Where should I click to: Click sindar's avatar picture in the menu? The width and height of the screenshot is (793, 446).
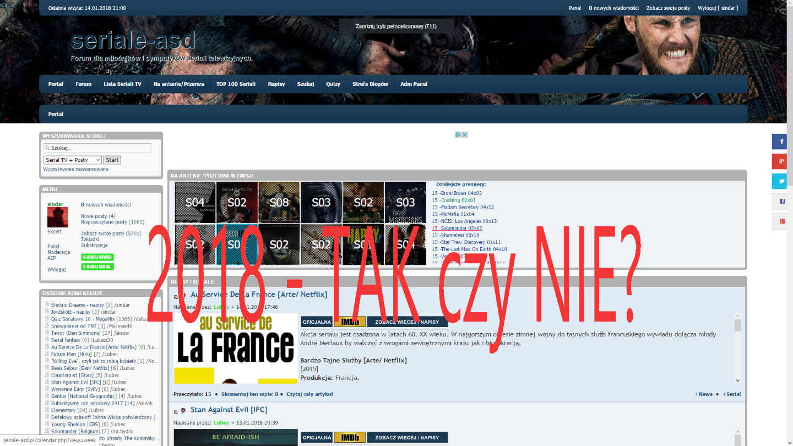[58, 217]
